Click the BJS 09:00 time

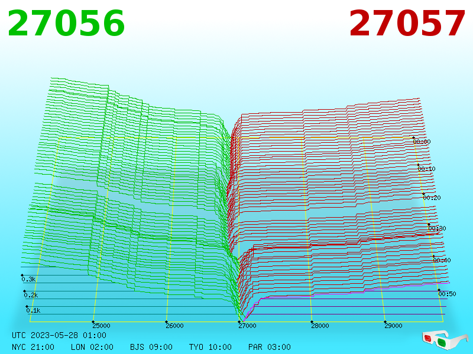(x=151, y=347)
